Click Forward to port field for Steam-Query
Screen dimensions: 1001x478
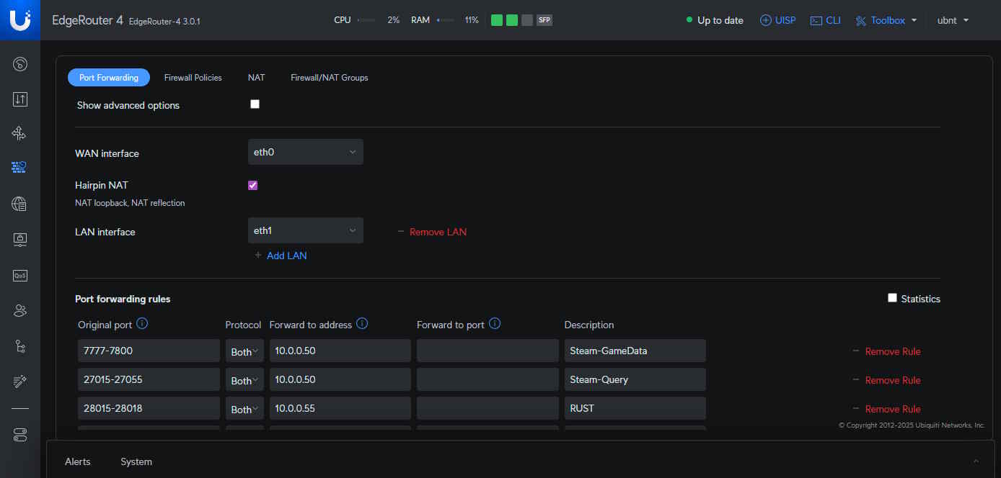(488, 379)
